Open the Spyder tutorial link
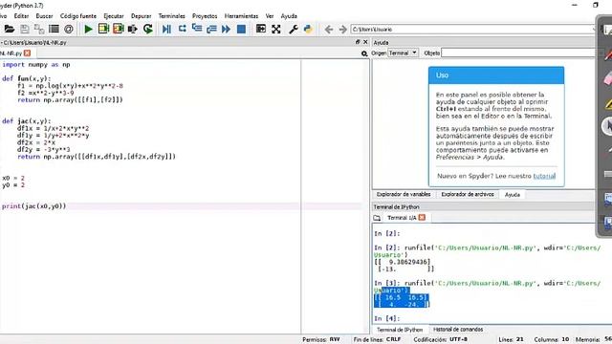The image size is (612, 344). (544, 176)
